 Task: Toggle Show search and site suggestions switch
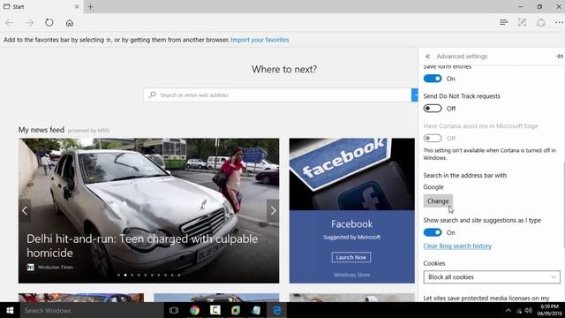(433, 232)
